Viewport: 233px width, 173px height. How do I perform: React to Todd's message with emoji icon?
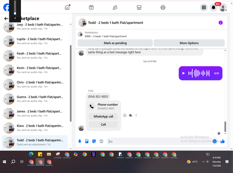click(125, 115)
